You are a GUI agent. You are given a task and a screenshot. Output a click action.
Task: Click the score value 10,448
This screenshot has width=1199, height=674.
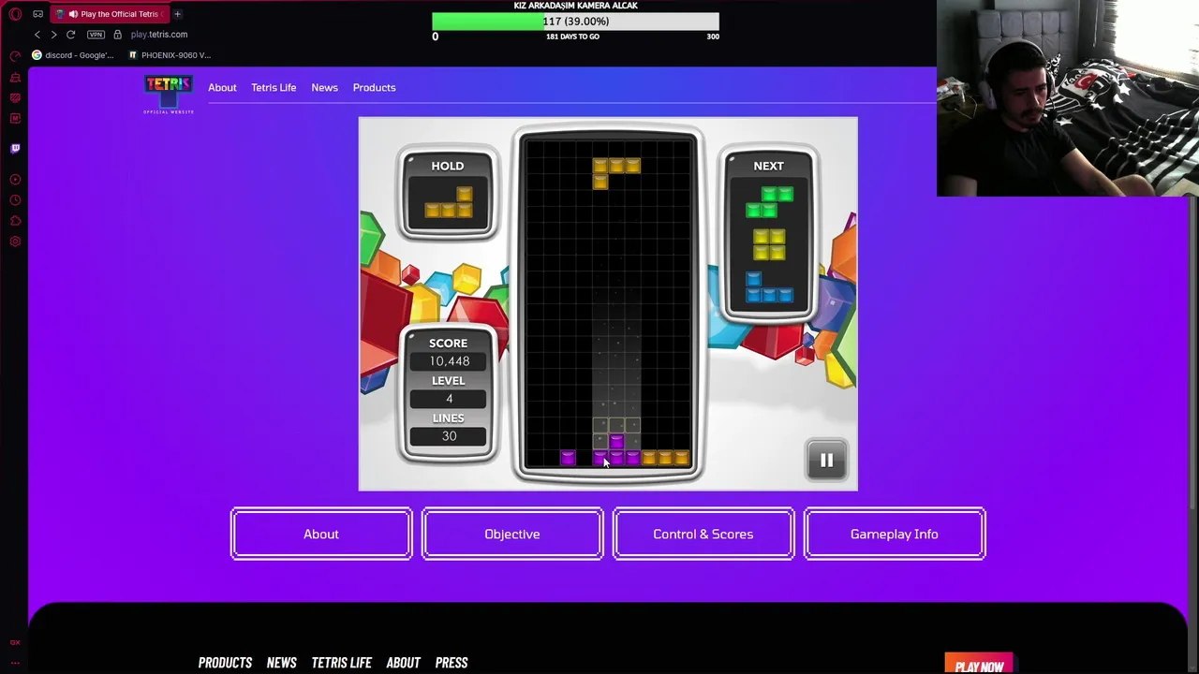(449, 361)
